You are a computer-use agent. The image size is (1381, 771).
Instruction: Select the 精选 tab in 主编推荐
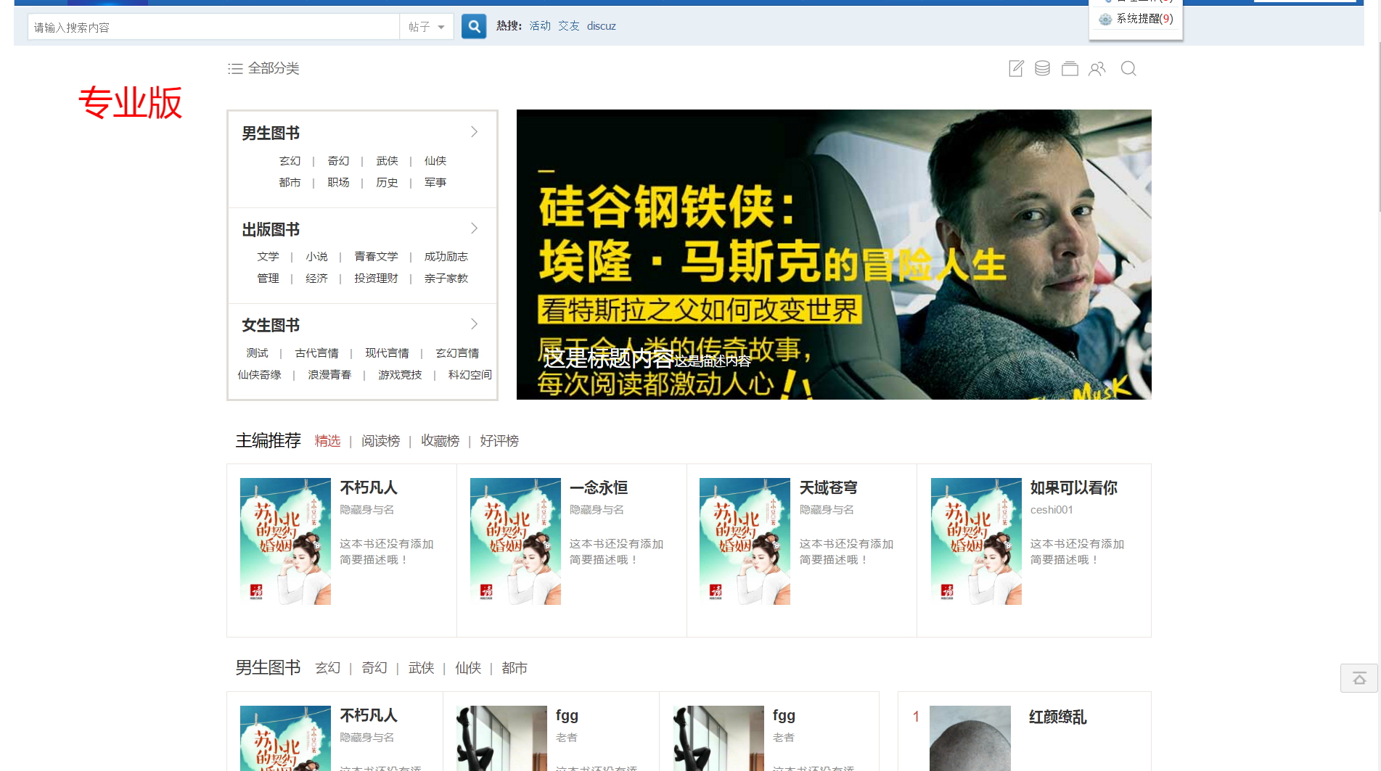point(327,441)
